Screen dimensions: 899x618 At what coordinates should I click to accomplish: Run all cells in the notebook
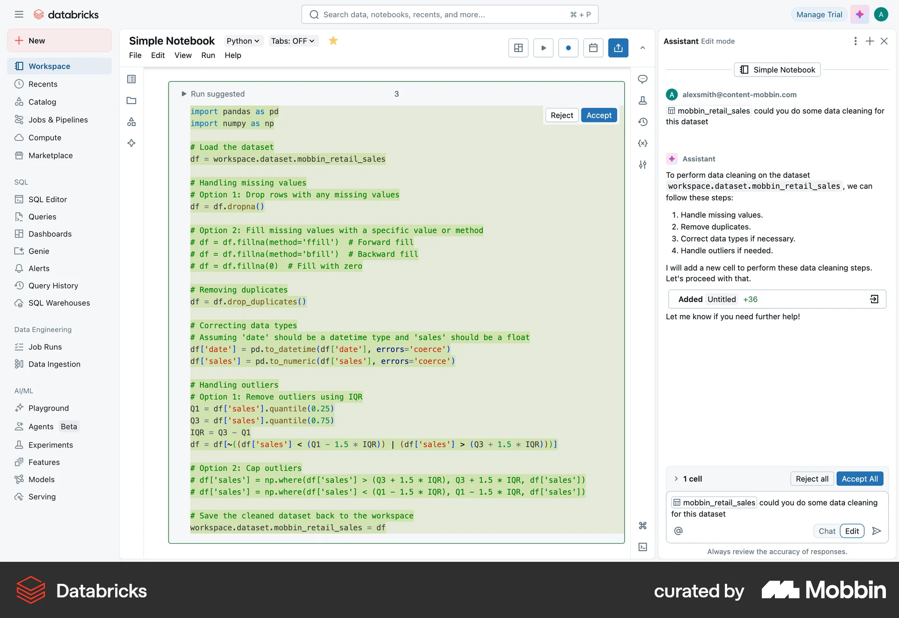point(543,48)
